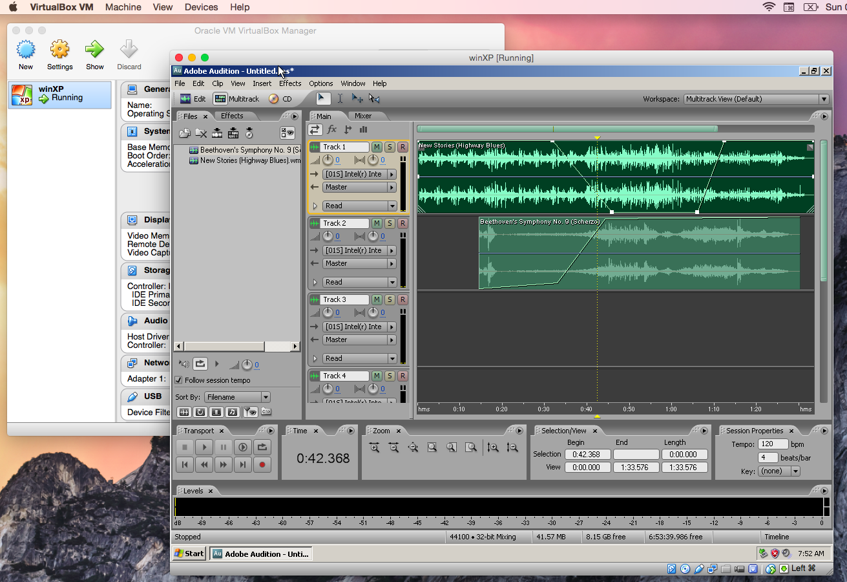Image resolution: width=847 pixels, height=582 pixels.
Task: Click Zoom In Horizontally icon
Action: (x=374, y=447)
